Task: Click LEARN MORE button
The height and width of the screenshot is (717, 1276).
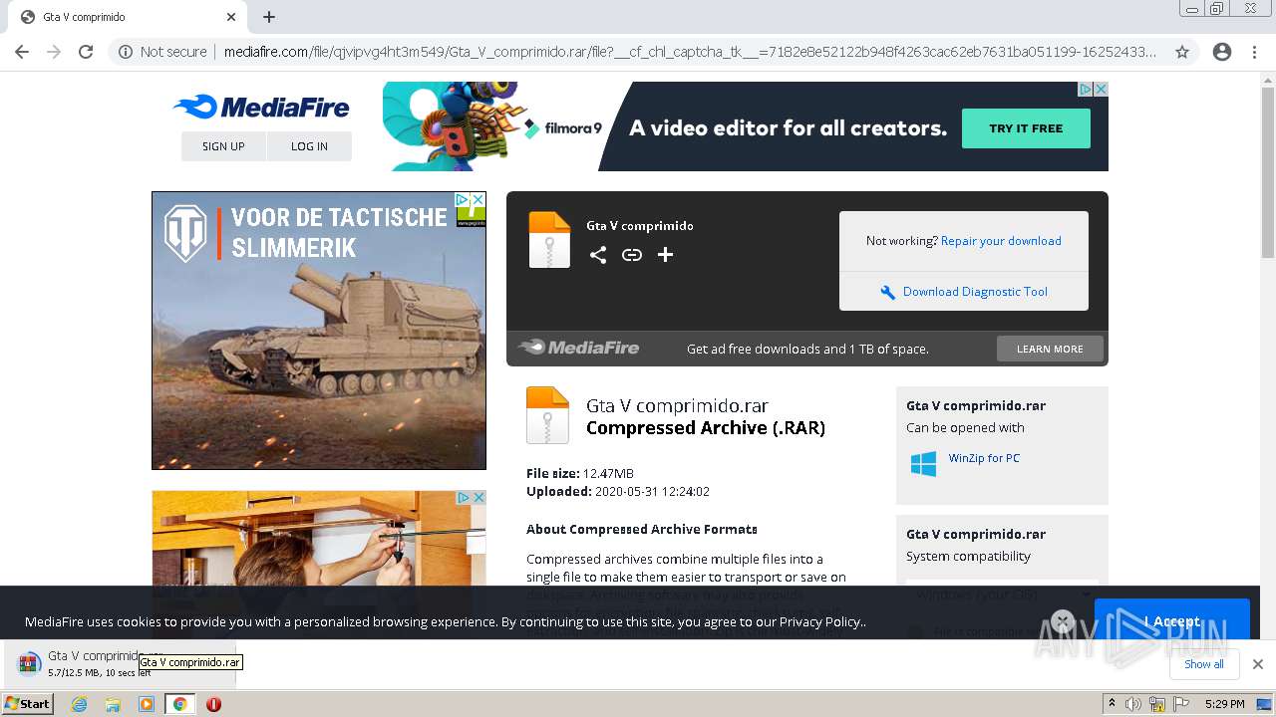Action: (x=1050, y=349)
